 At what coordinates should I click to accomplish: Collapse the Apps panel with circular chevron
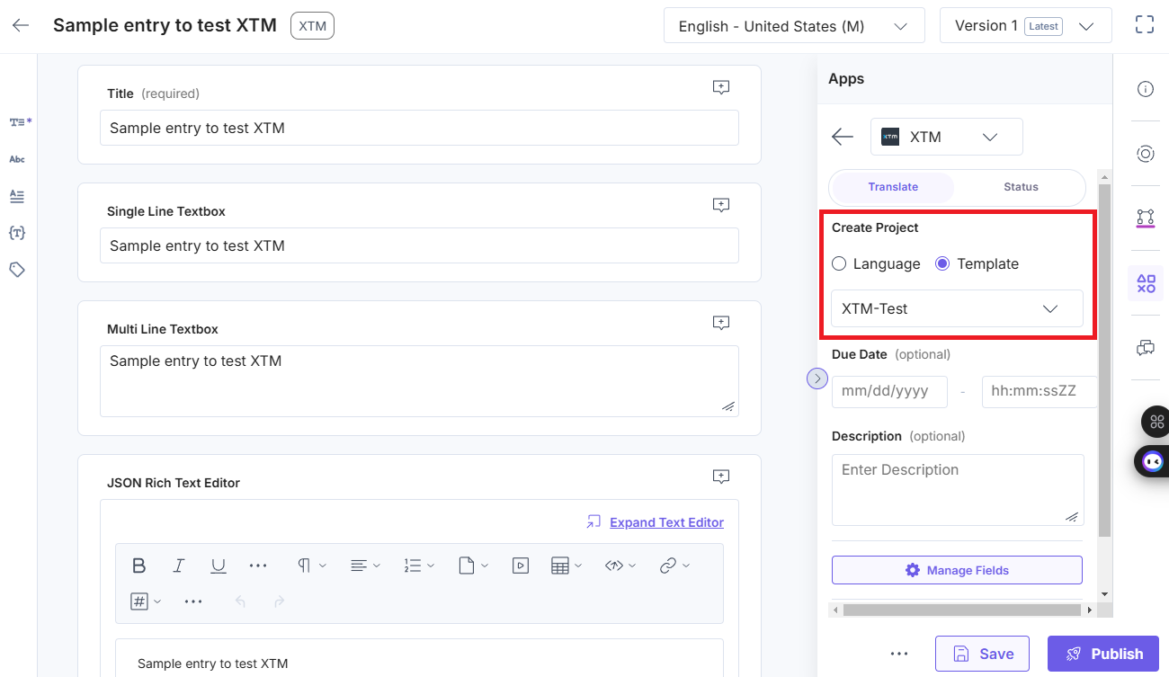click(817, 379)
